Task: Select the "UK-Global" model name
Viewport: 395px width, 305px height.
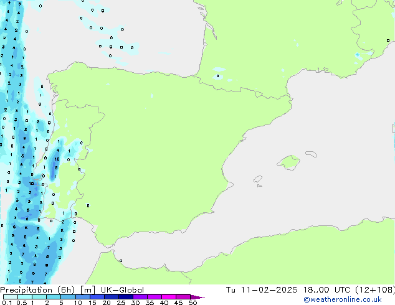Action: 122,290
